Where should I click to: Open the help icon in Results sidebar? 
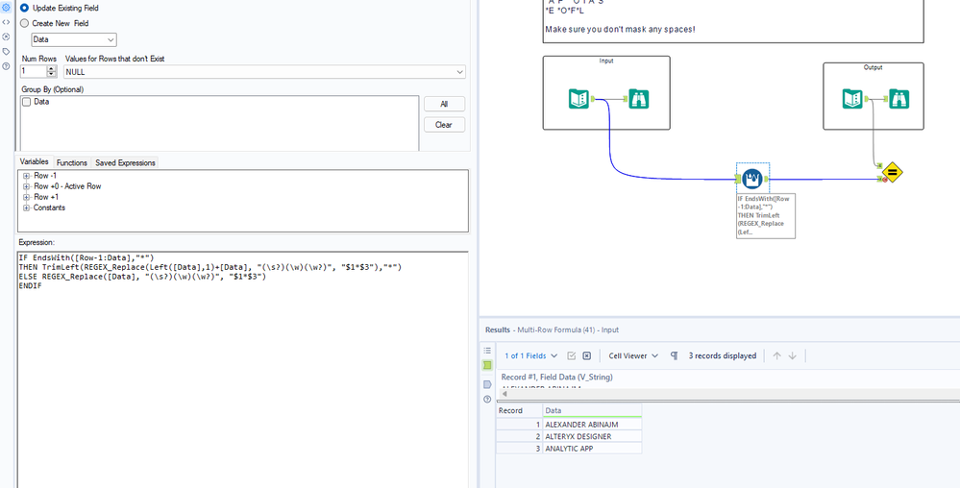[x=487, y=399]
